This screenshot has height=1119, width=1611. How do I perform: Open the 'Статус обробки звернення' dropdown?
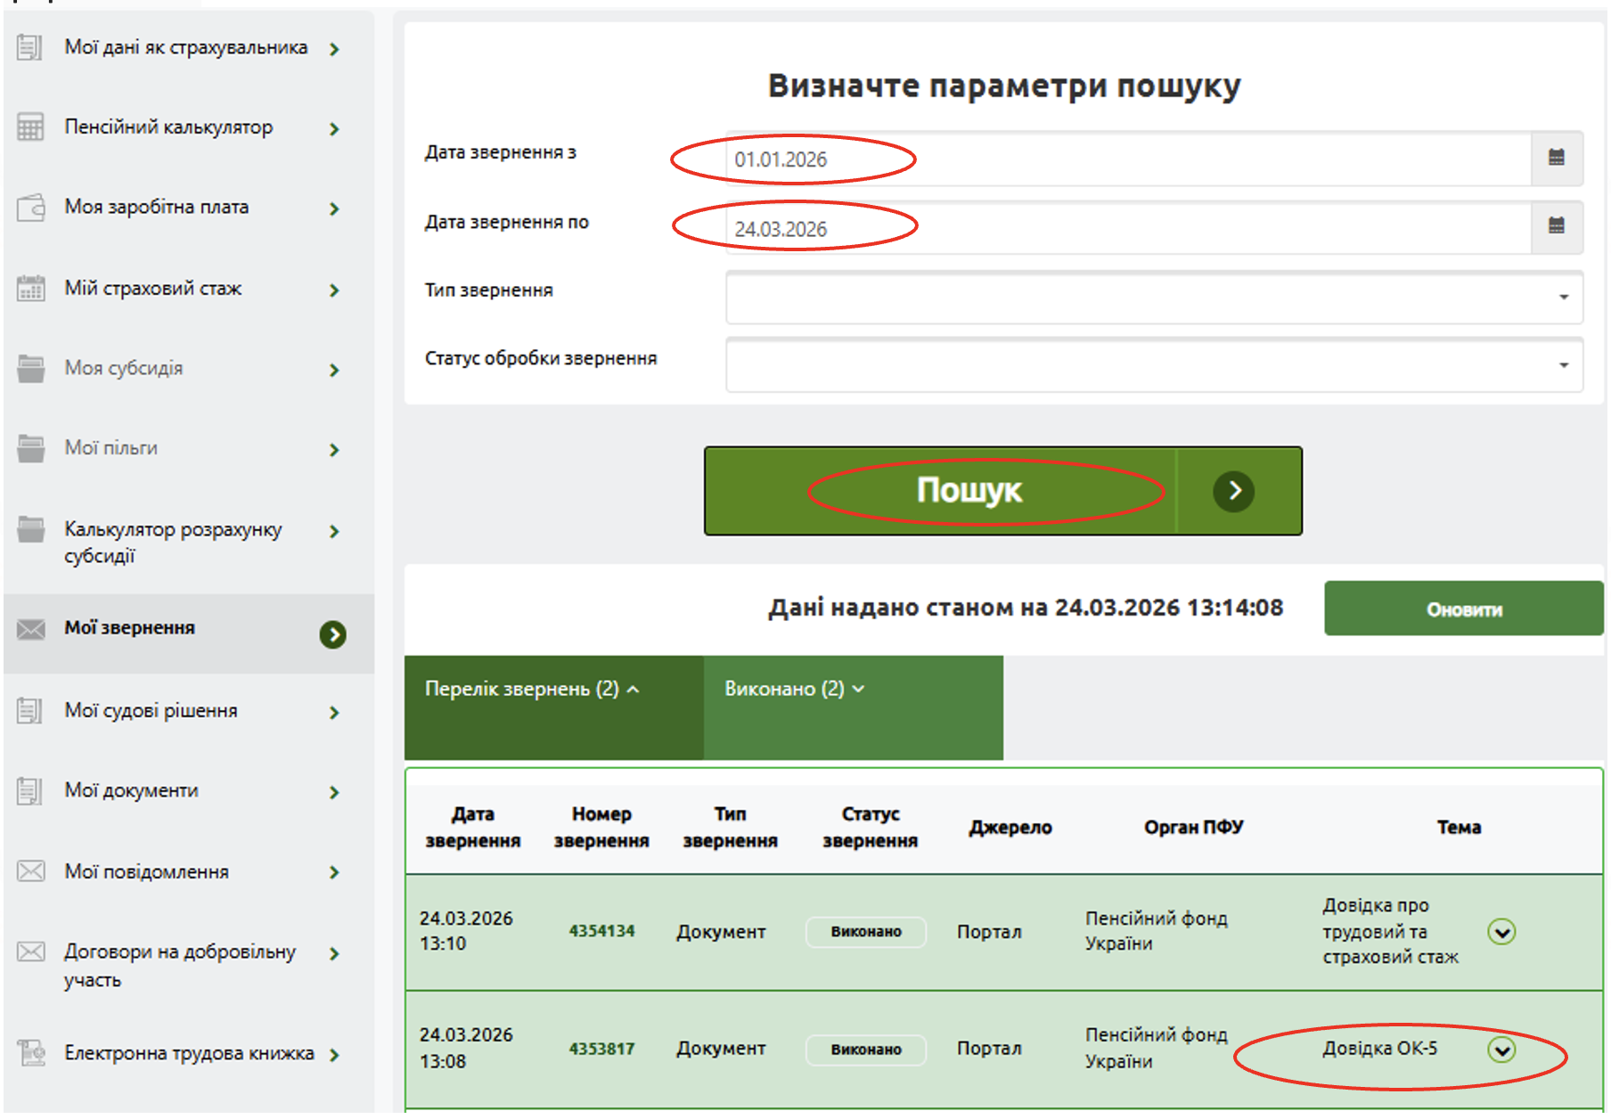(x=1153, y=365)
